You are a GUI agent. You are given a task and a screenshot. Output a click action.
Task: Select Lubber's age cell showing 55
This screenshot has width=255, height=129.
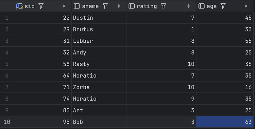click(225, 41)
